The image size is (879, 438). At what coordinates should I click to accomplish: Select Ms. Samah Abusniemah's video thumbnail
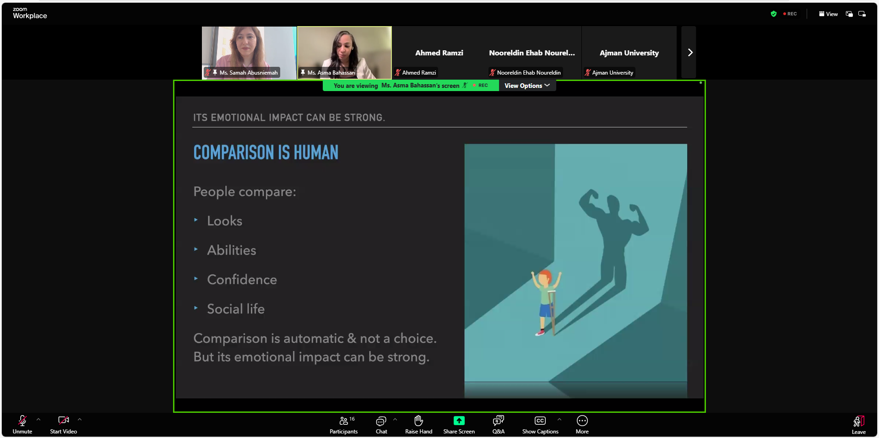click(x=249, y=52)
